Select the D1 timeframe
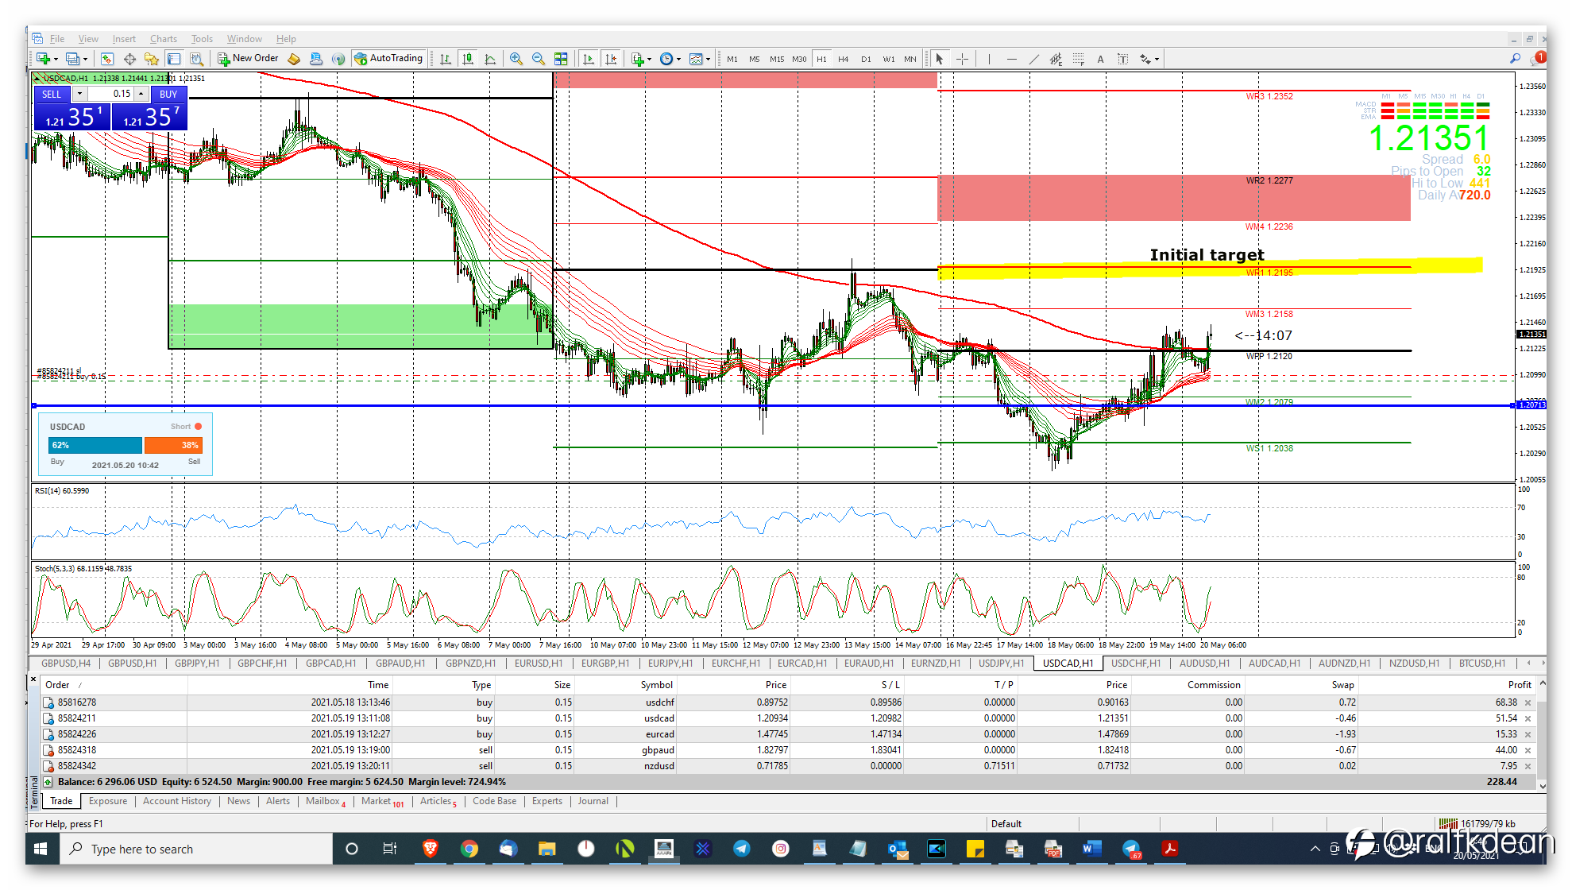 (x=866, y=59)
